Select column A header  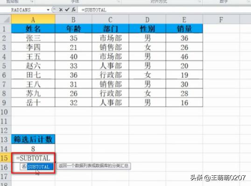33,20
